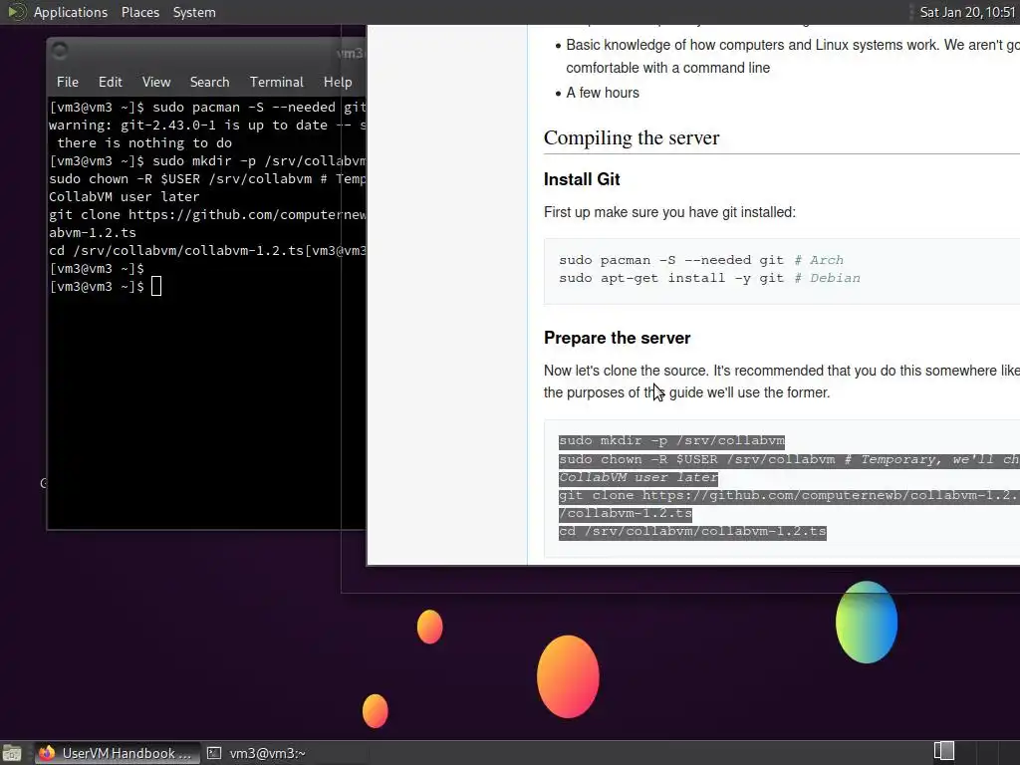This screenshot has width=1020, height=765.
Task: Click the terminal icon on the taskbar
Action: [214, 753]
